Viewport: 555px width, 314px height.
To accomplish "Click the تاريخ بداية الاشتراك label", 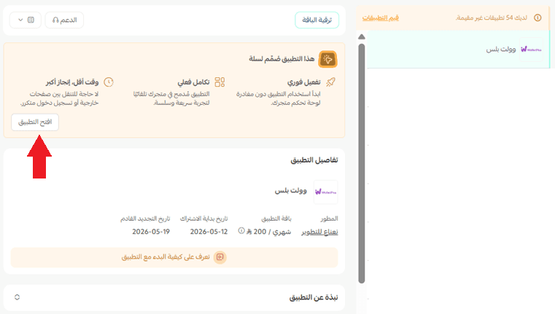I will point(204,219).
